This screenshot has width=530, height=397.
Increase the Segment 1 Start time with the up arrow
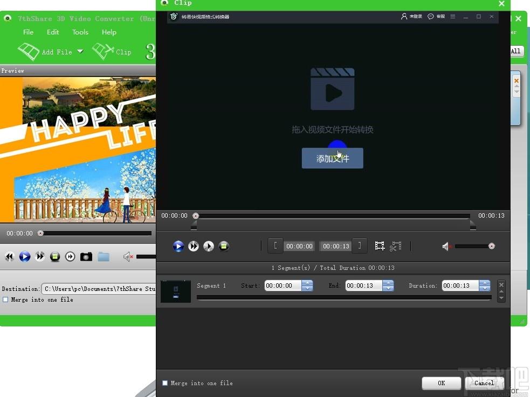click(307, 283)
